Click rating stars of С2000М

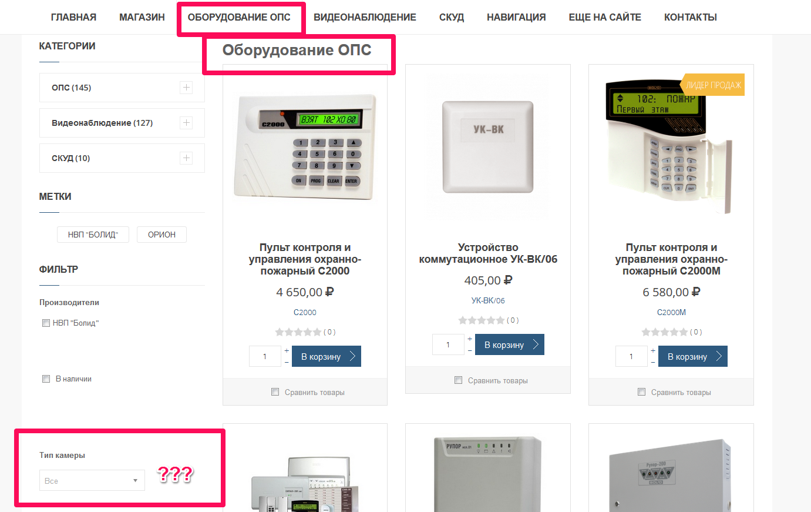pos(665,332)
